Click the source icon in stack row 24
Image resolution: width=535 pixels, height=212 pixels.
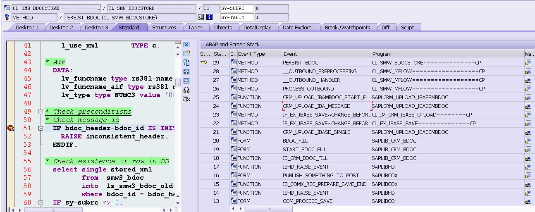pyautogui.click(x=234, y=106)
